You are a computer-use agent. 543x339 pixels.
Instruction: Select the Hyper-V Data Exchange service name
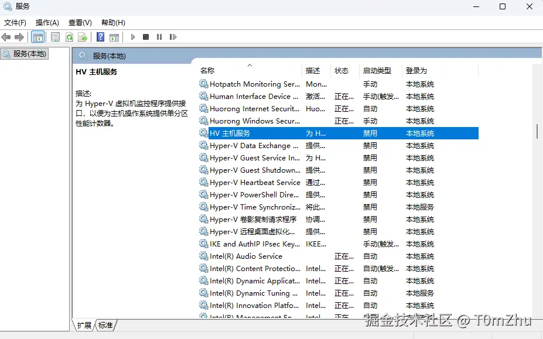[254, 146]
